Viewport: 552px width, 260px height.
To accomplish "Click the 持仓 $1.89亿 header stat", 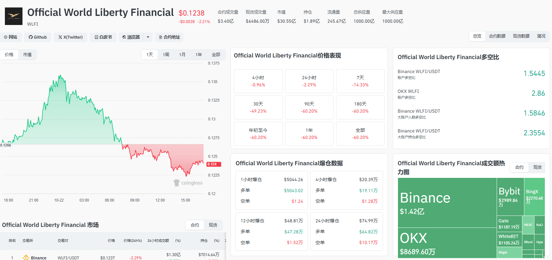I will point(312,17).
